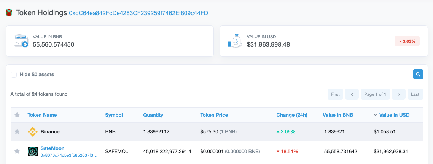
Task: Click the Page 1 of 1 indicator
Action: [375, 94]
